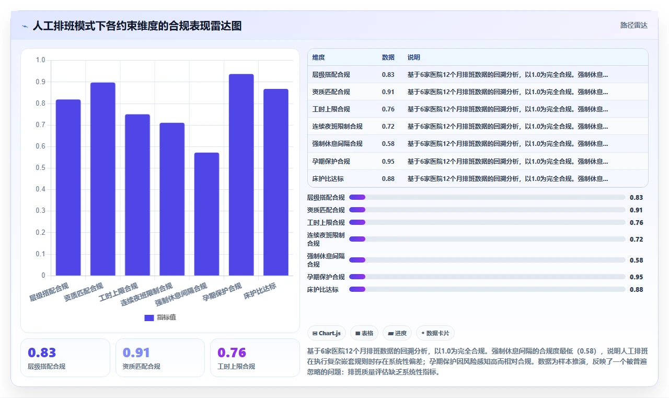Click the 床护比达标 chart bar
This screenshot has height=398, width=669.
coord(276,182)
